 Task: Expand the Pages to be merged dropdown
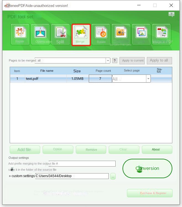click(108, 60)
